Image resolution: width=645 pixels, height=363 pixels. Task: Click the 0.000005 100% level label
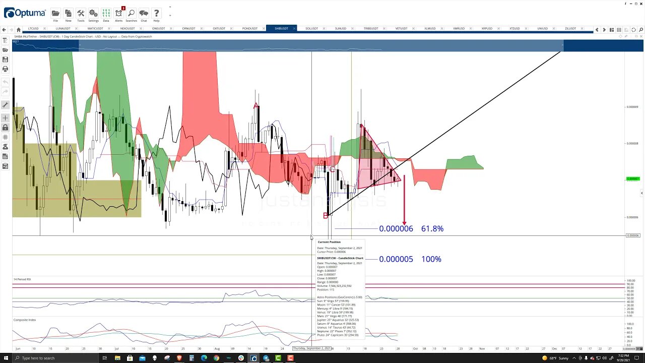[410, 259]
